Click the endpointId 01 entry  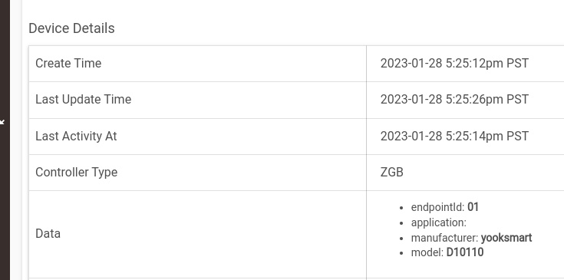click(445, 207)
